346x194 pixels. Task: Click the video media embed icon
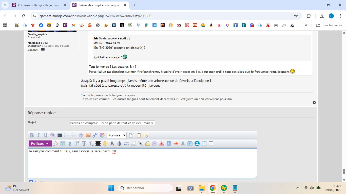(190, 143)
